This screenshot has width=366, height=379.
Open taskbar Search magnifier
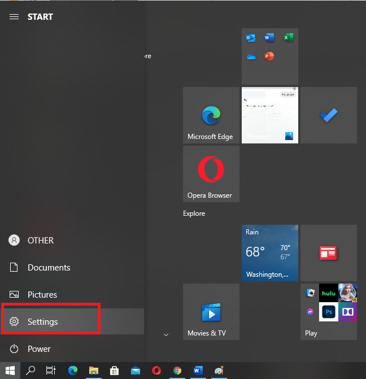[30, 371]
